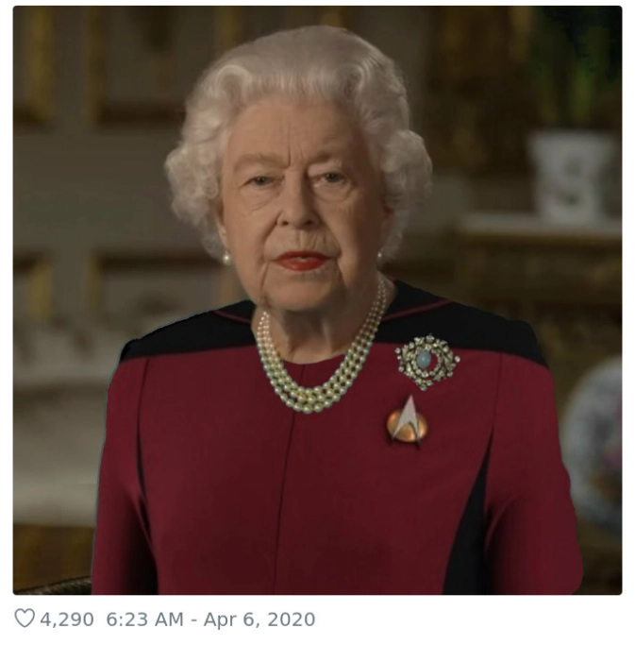The image size is (635, 645).
Task: Click the Apr 6, 2020 date
Action: coord(259,620)
